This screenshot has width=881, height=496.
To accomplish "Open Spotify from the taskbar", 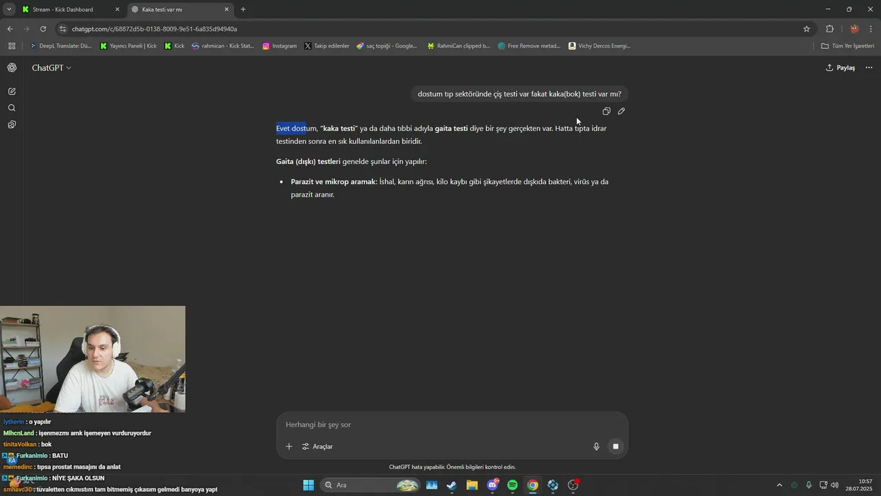I will point(512,485).
